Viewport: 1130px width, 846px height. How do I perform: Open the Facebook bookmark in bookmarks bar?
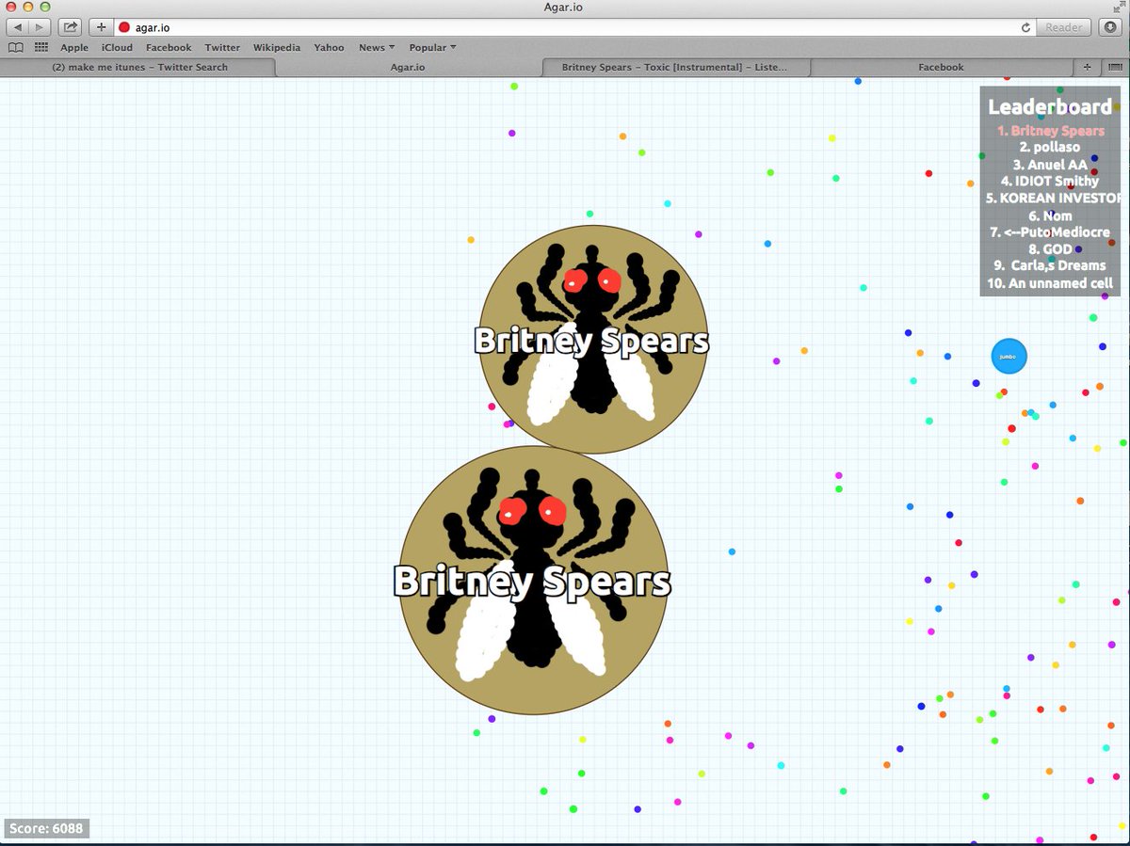pyautogui.click(x=169, y=47)
